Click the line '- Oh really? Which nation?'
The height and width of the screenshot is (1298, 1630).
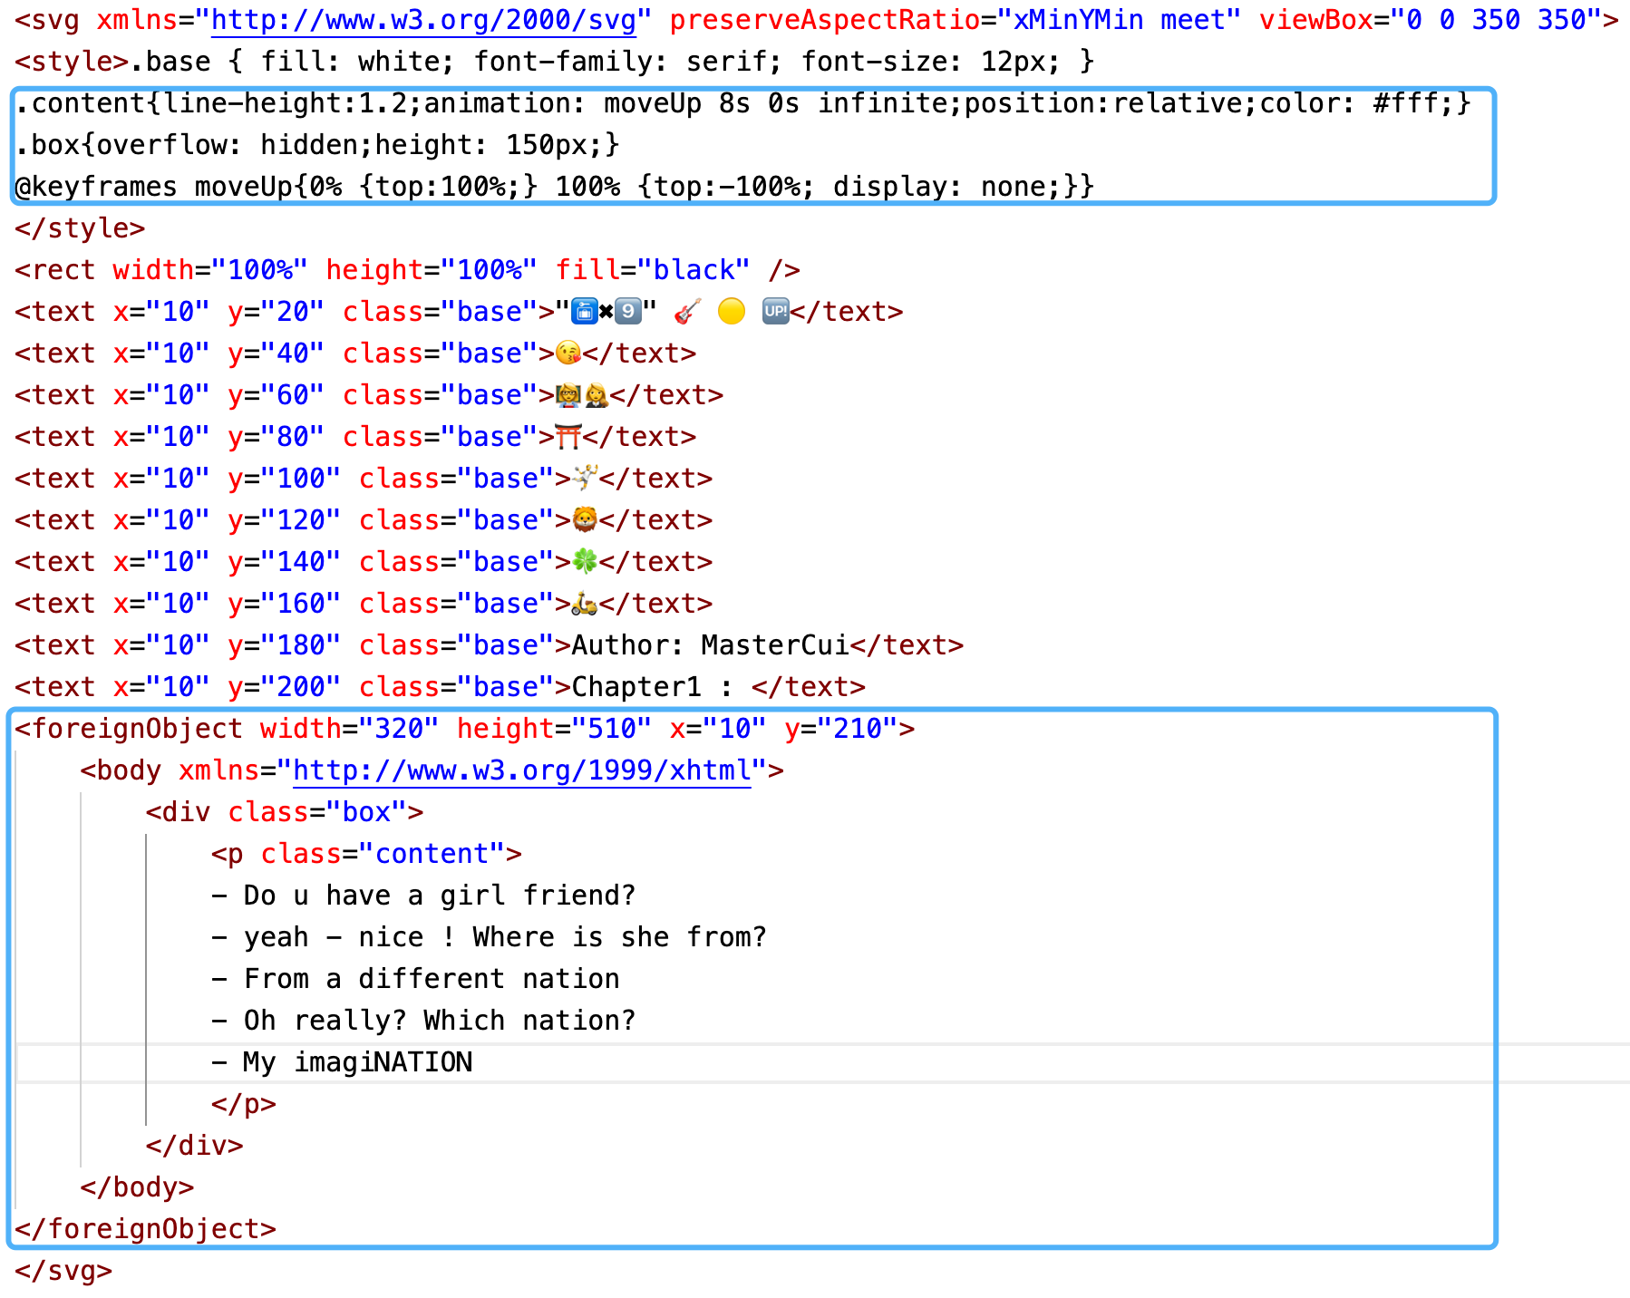[423, 1021]
